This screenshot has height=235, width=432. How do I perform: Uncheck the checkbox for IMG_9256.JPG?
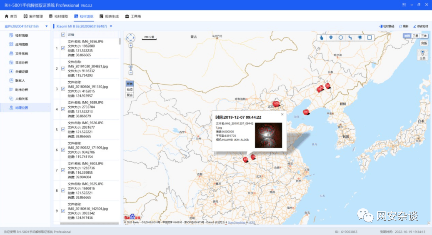point(63,48)
